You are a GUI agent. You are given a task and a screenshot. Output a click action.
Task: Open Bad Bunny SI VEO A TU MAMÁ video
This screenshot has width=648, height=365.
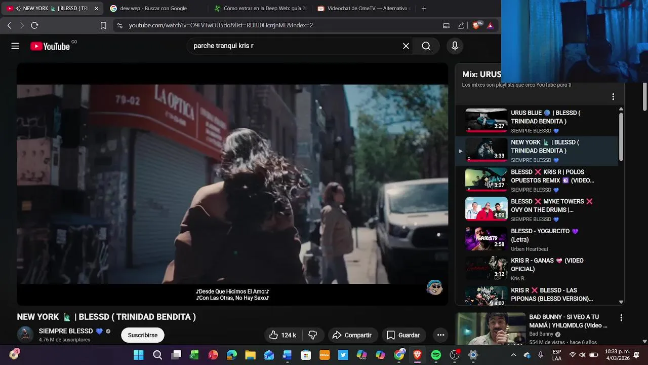tap(568, 321)
